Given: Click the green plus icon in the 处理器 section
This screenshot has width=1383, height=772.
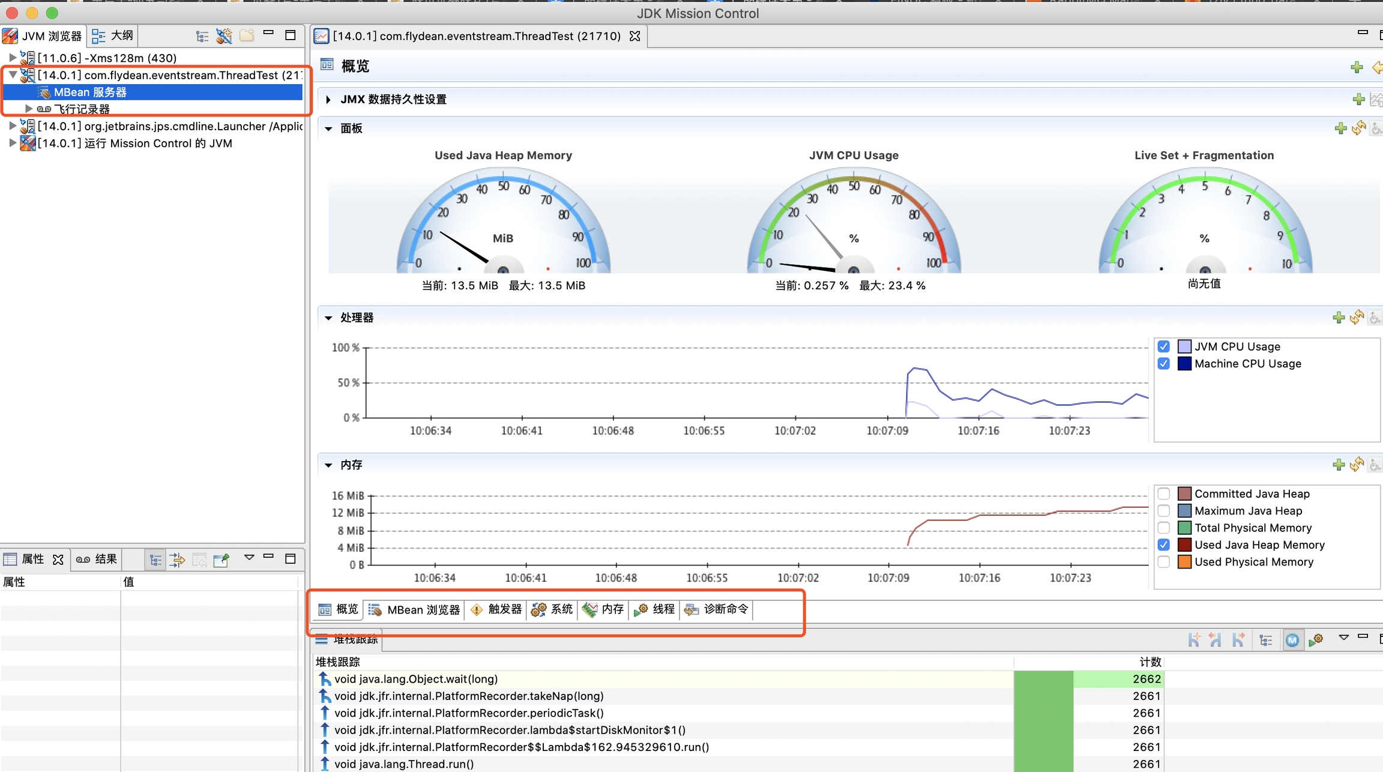Looking at the screenshot, I should point(1338,318).
